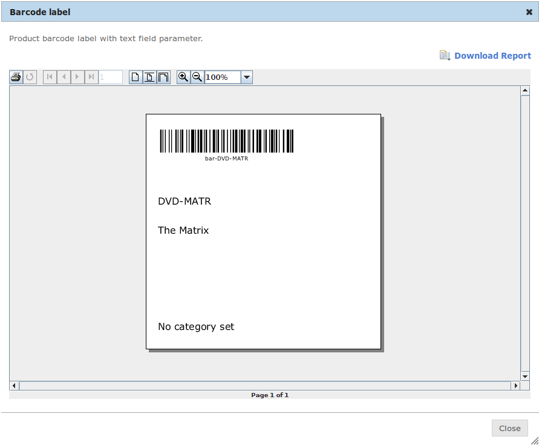Click the next page navigation icon
The image size is (539, 445).
click(77, 77)
